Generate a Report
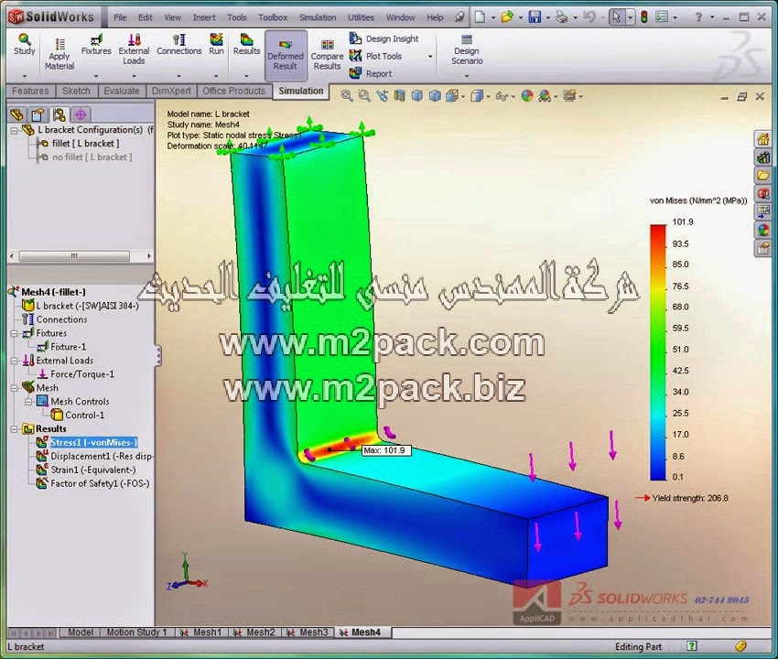 point(371,73)
